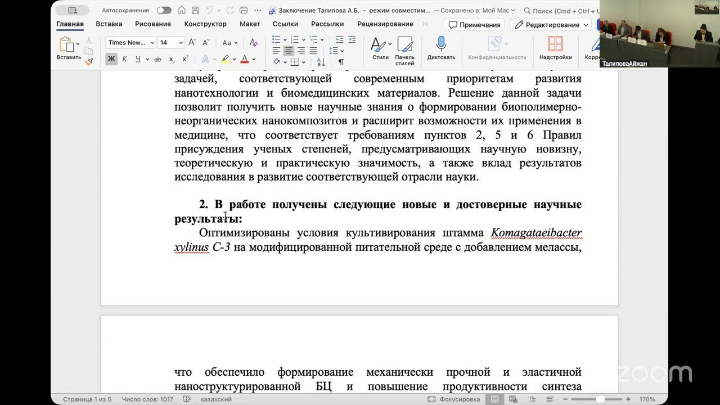The height and width of the screenshot is (405, 720).
Task: Show more ribbon tabs with double chevron
Action: 425,24
